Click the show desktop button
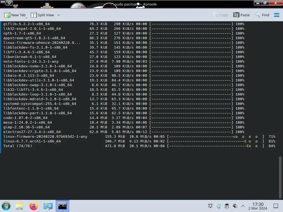This screenshot has width=283, height=212. 276,206
